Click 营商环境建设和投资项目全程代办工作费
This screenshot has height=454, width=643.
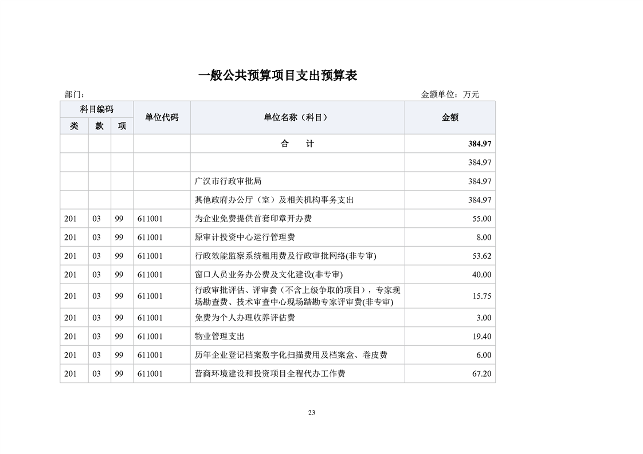coord(270,374)
